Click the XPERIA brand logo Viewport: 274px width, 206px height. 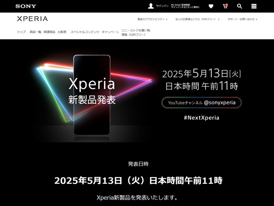point(33,19)
